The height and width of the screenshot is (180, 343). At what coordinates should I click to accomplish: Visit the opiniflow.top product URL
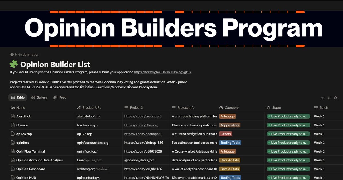pos(87,151)
